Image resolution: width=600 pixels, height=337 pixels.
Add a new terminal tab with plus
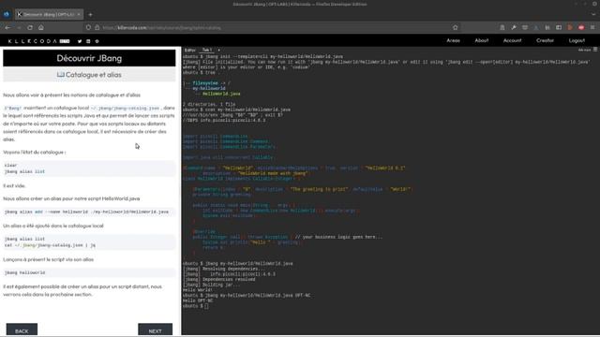tap(218, 50)
